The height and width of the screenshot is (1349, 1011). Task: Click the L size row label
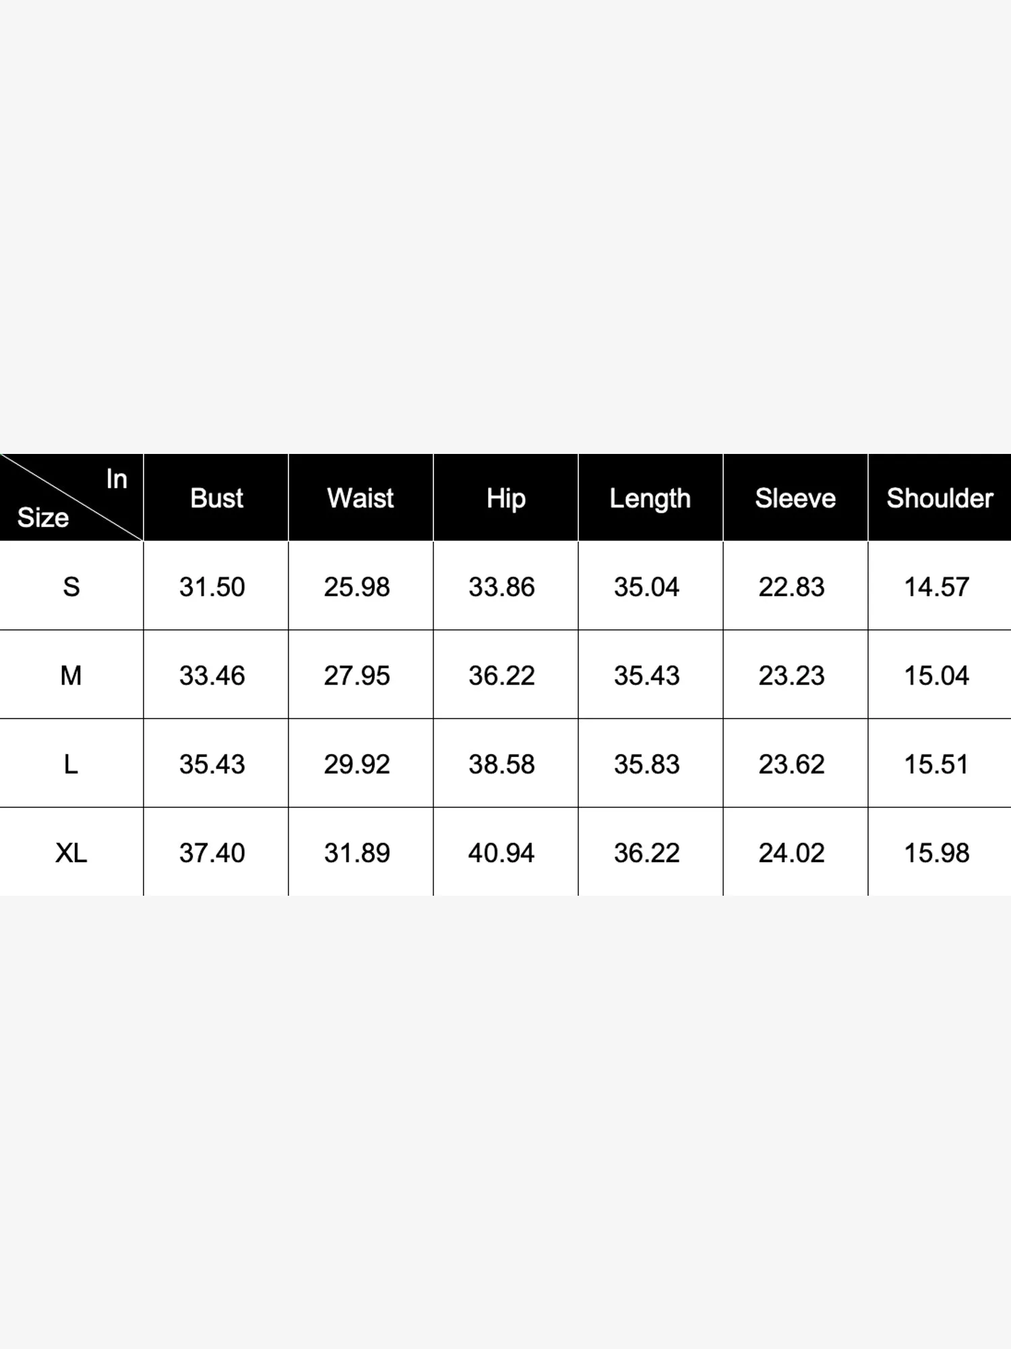(x=71, y=764)
